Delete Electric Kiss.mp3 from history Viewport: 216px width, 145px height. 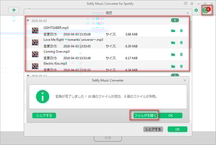pyautogui.click(x=181, y=66)
